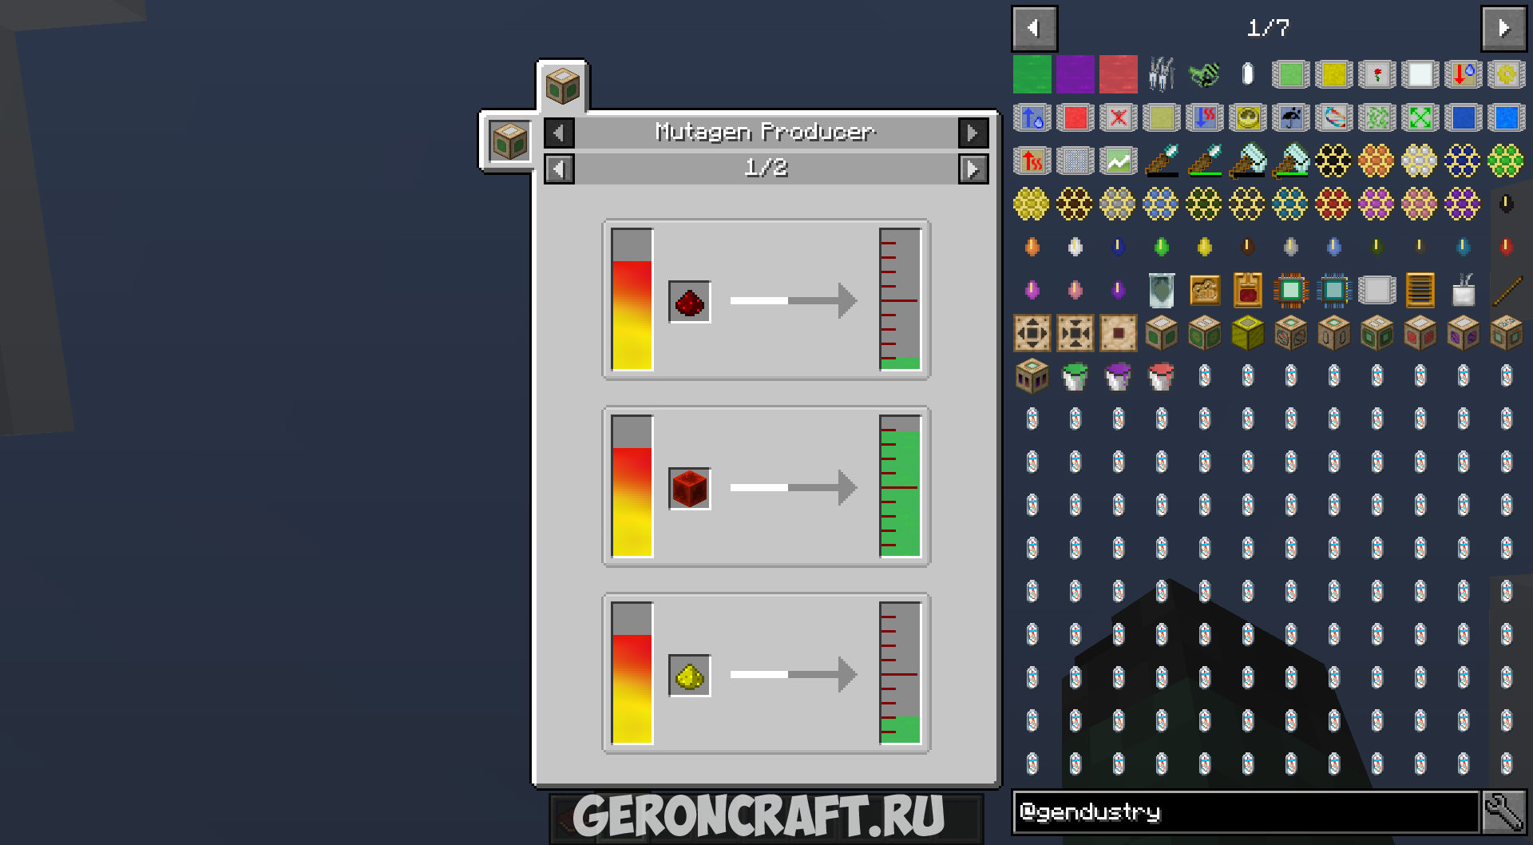The image size is (1533, 845).
Task: Go to previous JEI item list page
Action: pos(1035,29)
